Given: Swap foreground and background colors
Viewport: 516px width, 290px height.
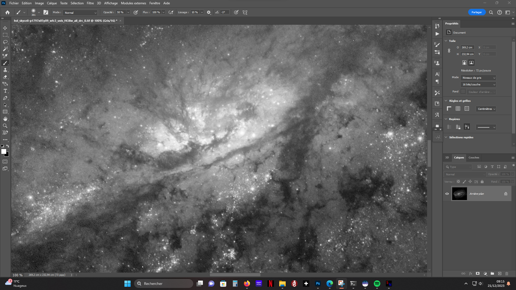Looking at the screenshot, I should pyautogui.click(x=8, y=146).
